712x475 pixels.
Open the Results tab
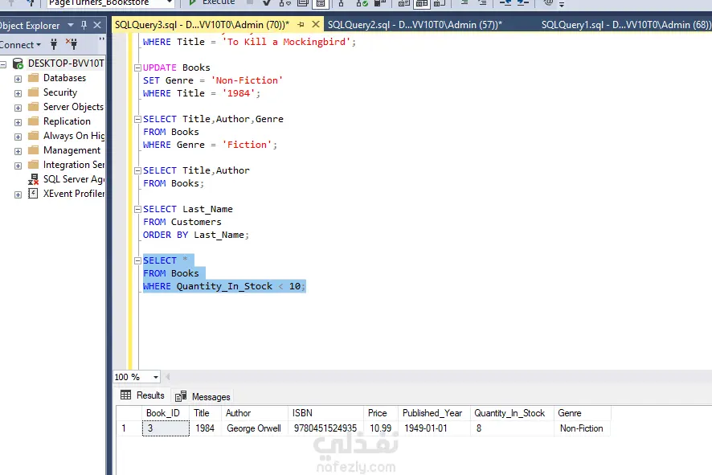coord(142,395)
